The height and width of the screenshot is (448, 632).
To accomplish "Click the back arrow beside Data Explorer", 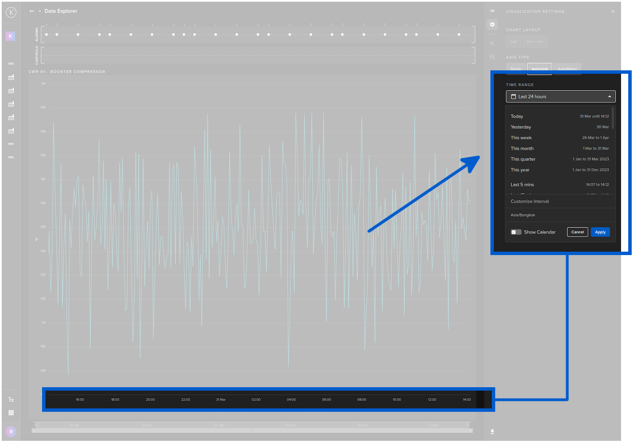I will click(x=32, y=11).
